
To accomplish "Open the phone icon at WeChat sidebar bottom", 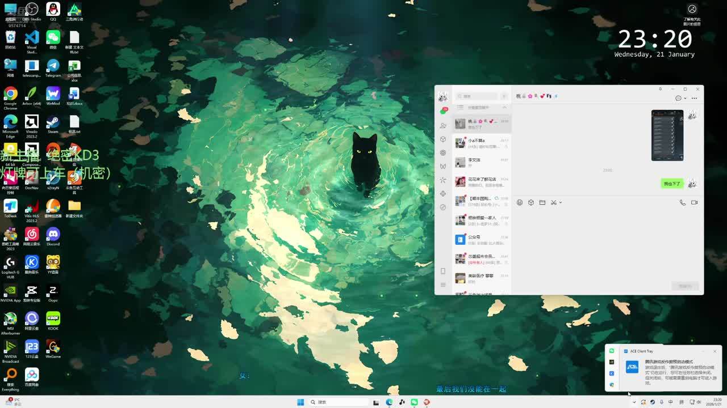I will point(443,271).
